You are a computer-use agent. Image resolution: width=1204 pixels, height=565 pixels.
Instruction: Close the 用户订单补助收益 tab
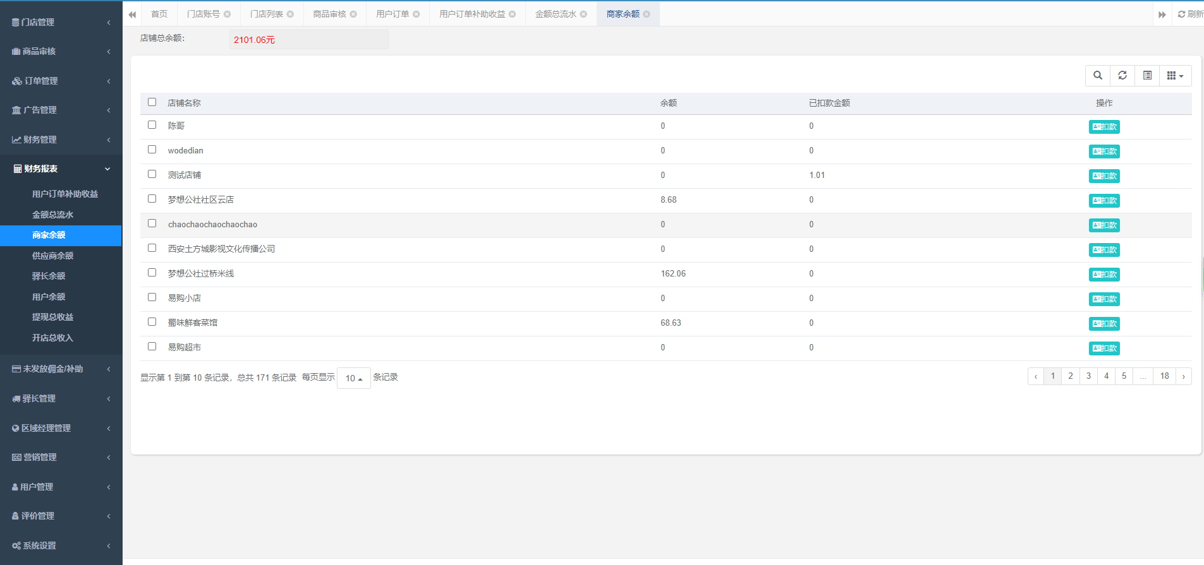pos(513,14)
